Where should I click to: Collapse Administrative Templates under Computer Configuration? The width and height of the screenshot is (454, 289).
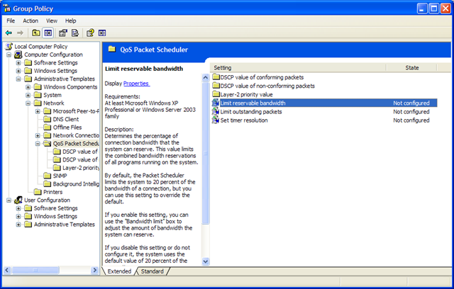[18, 79]
